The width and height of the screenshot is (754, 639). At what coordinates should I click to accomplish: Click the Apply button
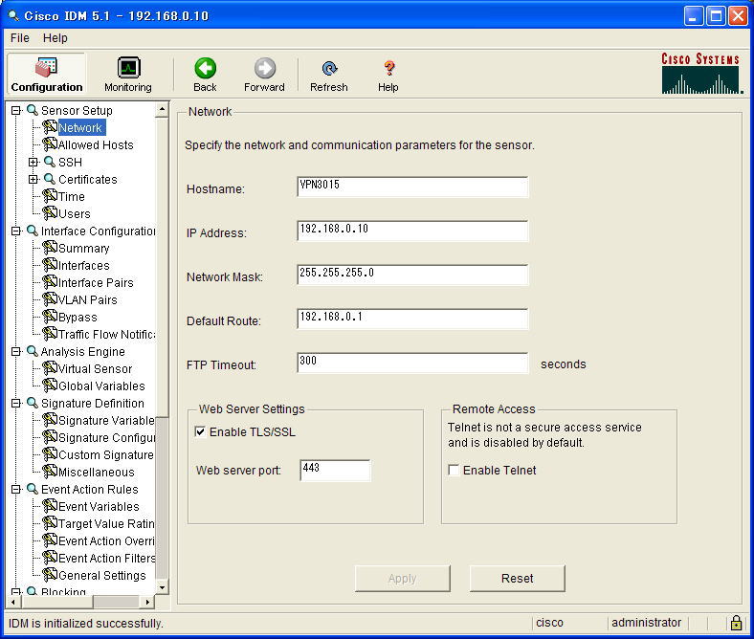[403, 579]
